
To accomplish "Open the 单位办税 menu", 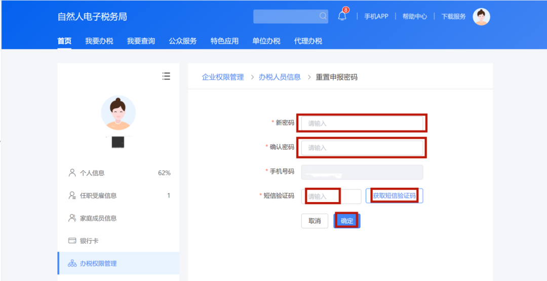I will [x=266, y=41].
